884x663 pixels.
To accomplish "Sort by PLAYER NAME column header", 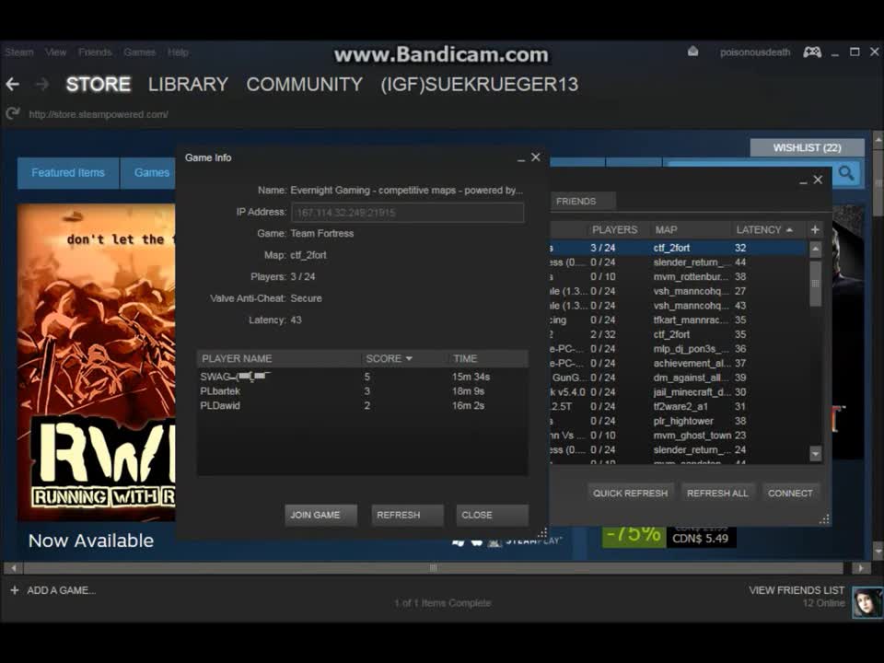I will (x=278, y=358).
